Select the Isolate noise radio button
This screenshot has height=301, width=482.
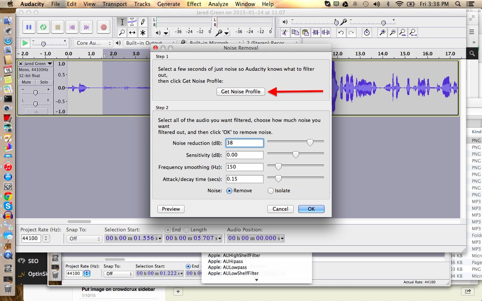pyautogui.click(x=270, y=191)
